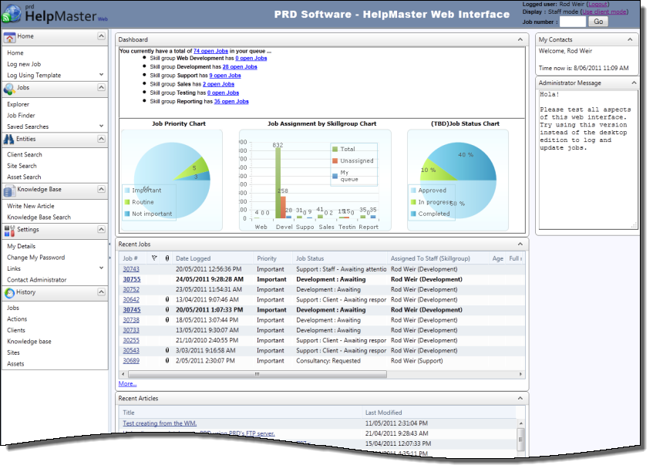
Task: Open My Details in Settings
Action: [22, 246]
